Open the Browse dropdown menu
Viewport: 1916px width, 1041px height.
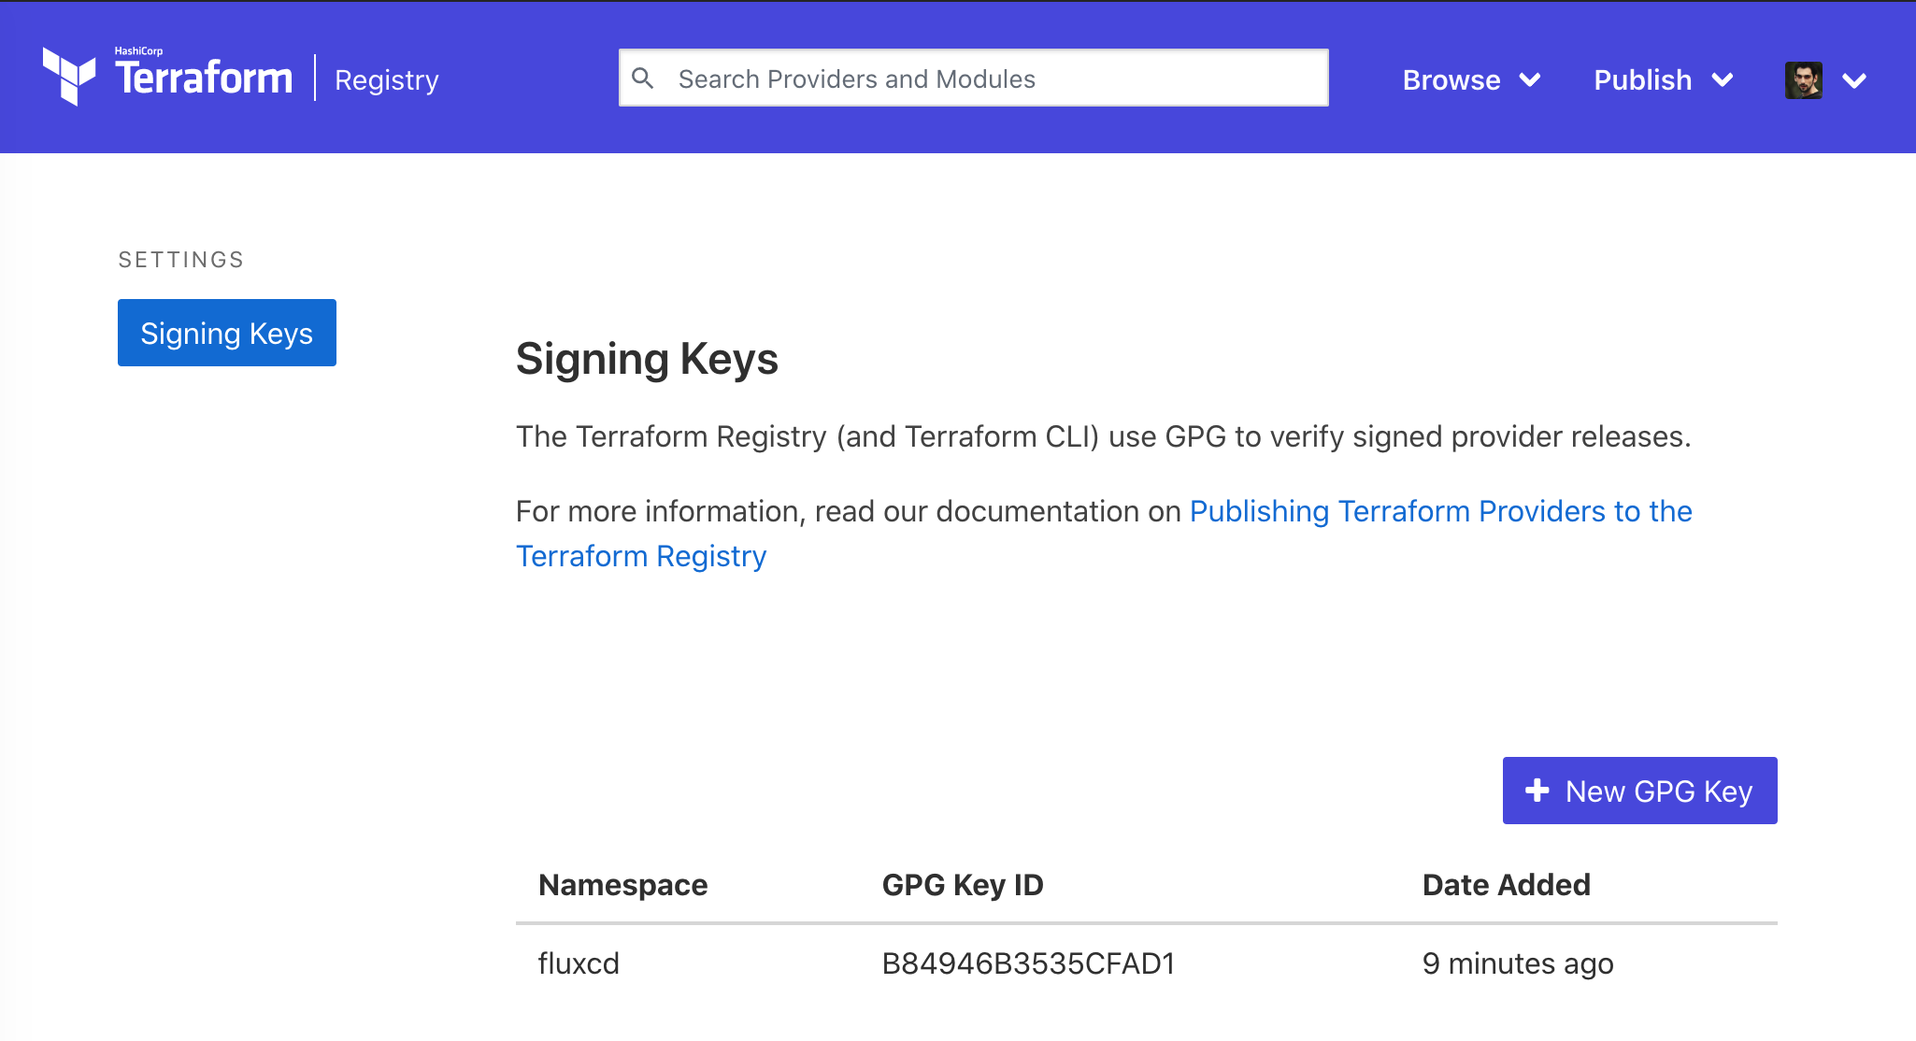[1451, 79]
